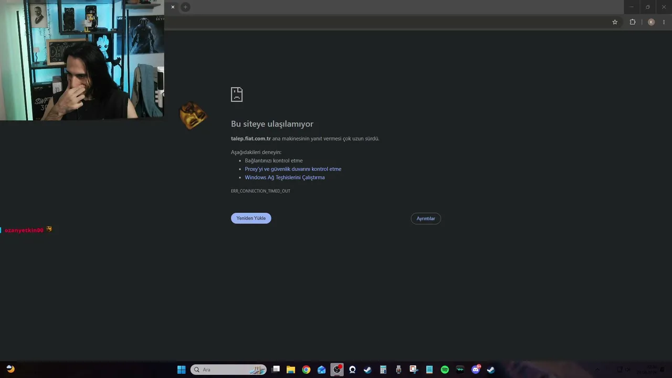Open the Steam icon right of Discord
Image resolution: width=672 pixels, height=378 pixels.
coord(491,370)
